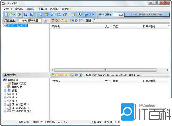The height and width of the screenshot is (126, 172).
Task: Click the 文件名 column header in upper pane
Action: click(x=72, y=26)
